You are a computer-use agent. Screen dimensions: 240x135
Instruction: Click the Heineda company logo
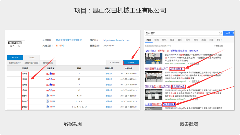[x=15, y=44]
